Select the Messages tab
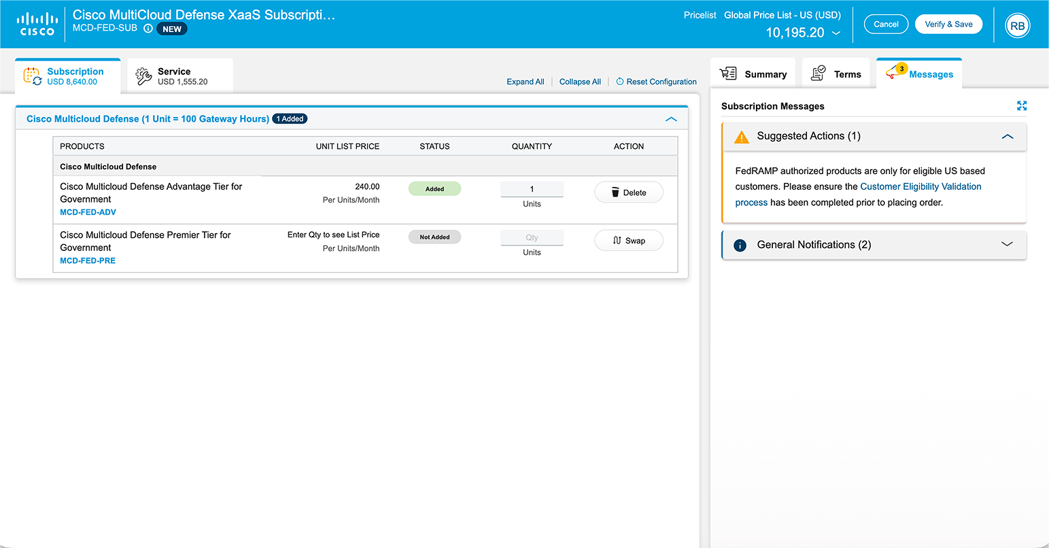The width and height of the screenshot is (1049, 548). click(x=919, y=73)
